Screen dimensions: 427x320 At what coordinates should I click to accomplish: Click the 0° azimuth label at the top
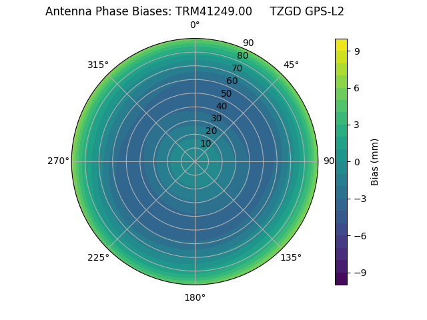coord(195,25)
